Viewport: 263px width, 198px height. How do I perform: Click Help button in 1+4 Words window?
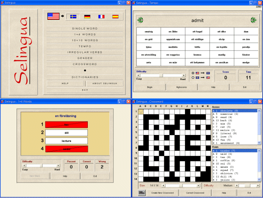65,176
